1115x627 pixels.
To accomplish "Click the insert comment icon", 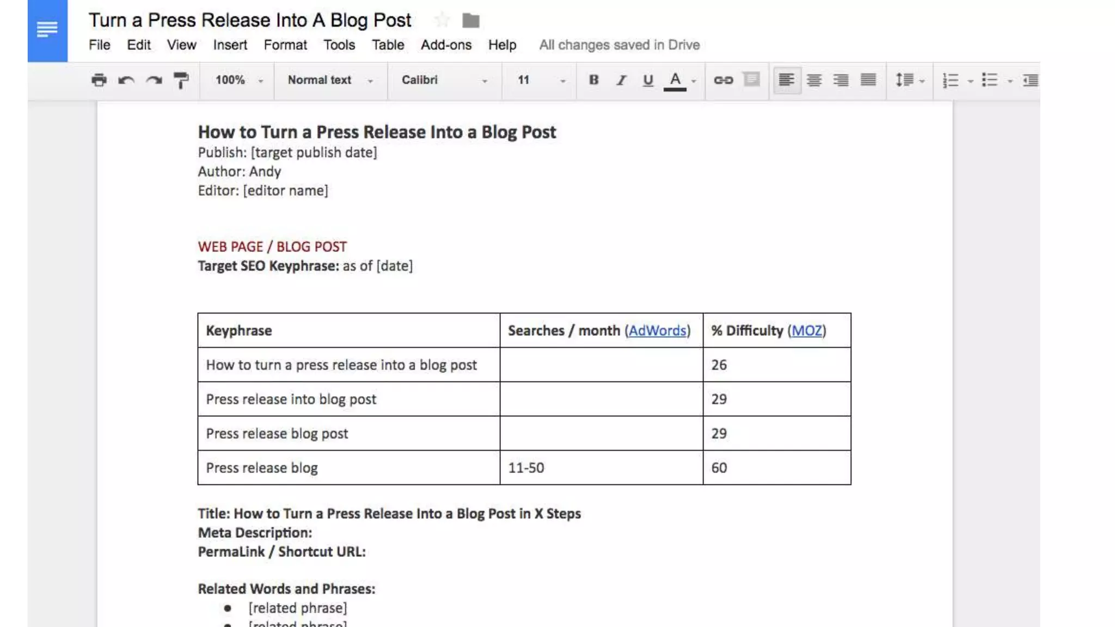I will coord(751,80).
